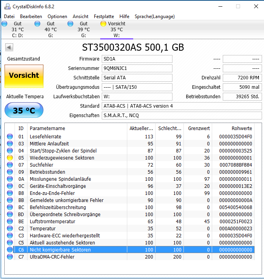Click the yellow status orb for W: disk
This screenshot has height=279, width=264.
point(103,24)
